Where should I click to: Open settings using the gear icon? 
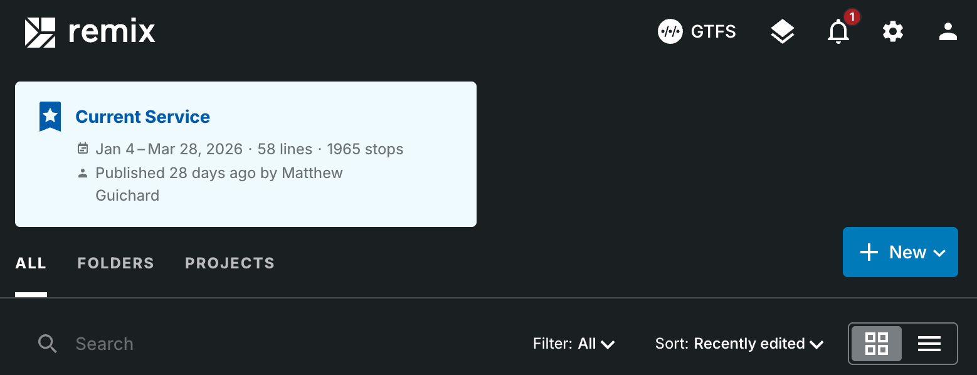[892, 31]
